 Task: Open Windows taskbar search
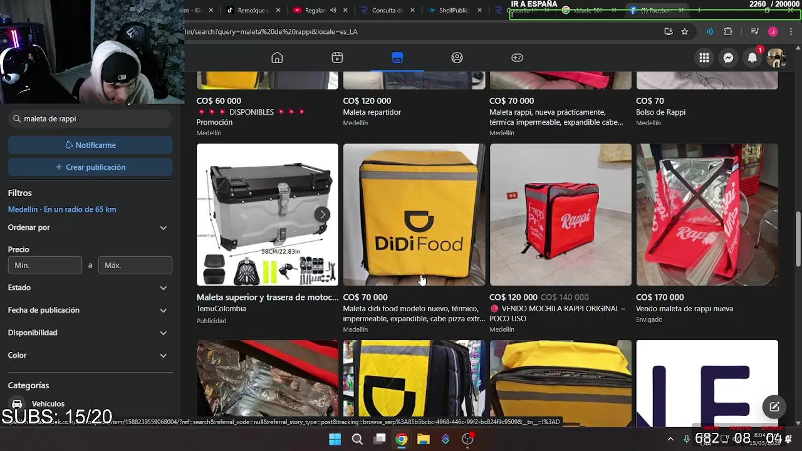(357, 439)
